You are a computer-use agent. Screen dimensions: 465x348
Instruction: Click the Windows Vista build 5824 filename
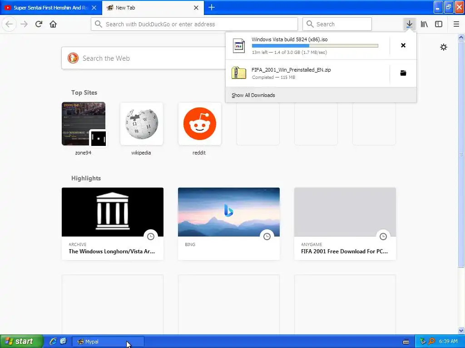[289, 39]
